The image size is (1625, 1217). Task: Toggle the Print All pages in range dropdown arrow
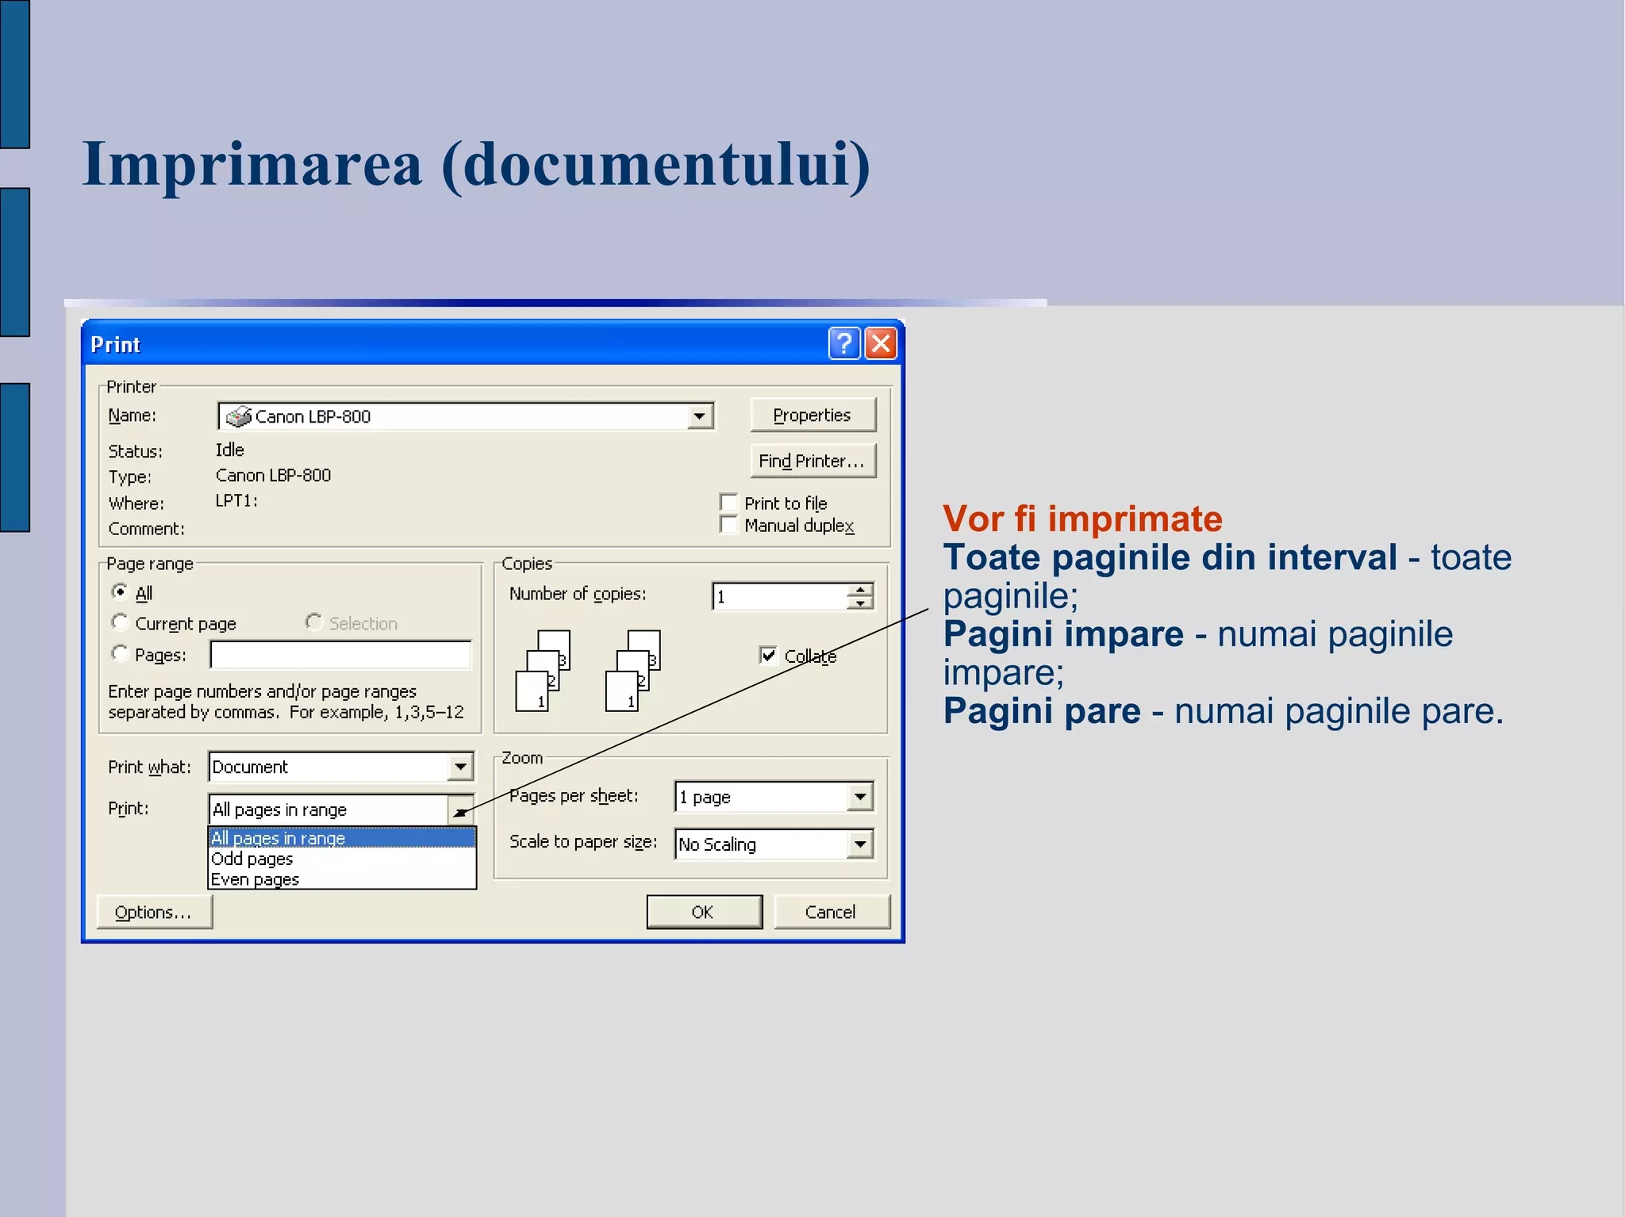pyautogui.click(x=460, y=809)
